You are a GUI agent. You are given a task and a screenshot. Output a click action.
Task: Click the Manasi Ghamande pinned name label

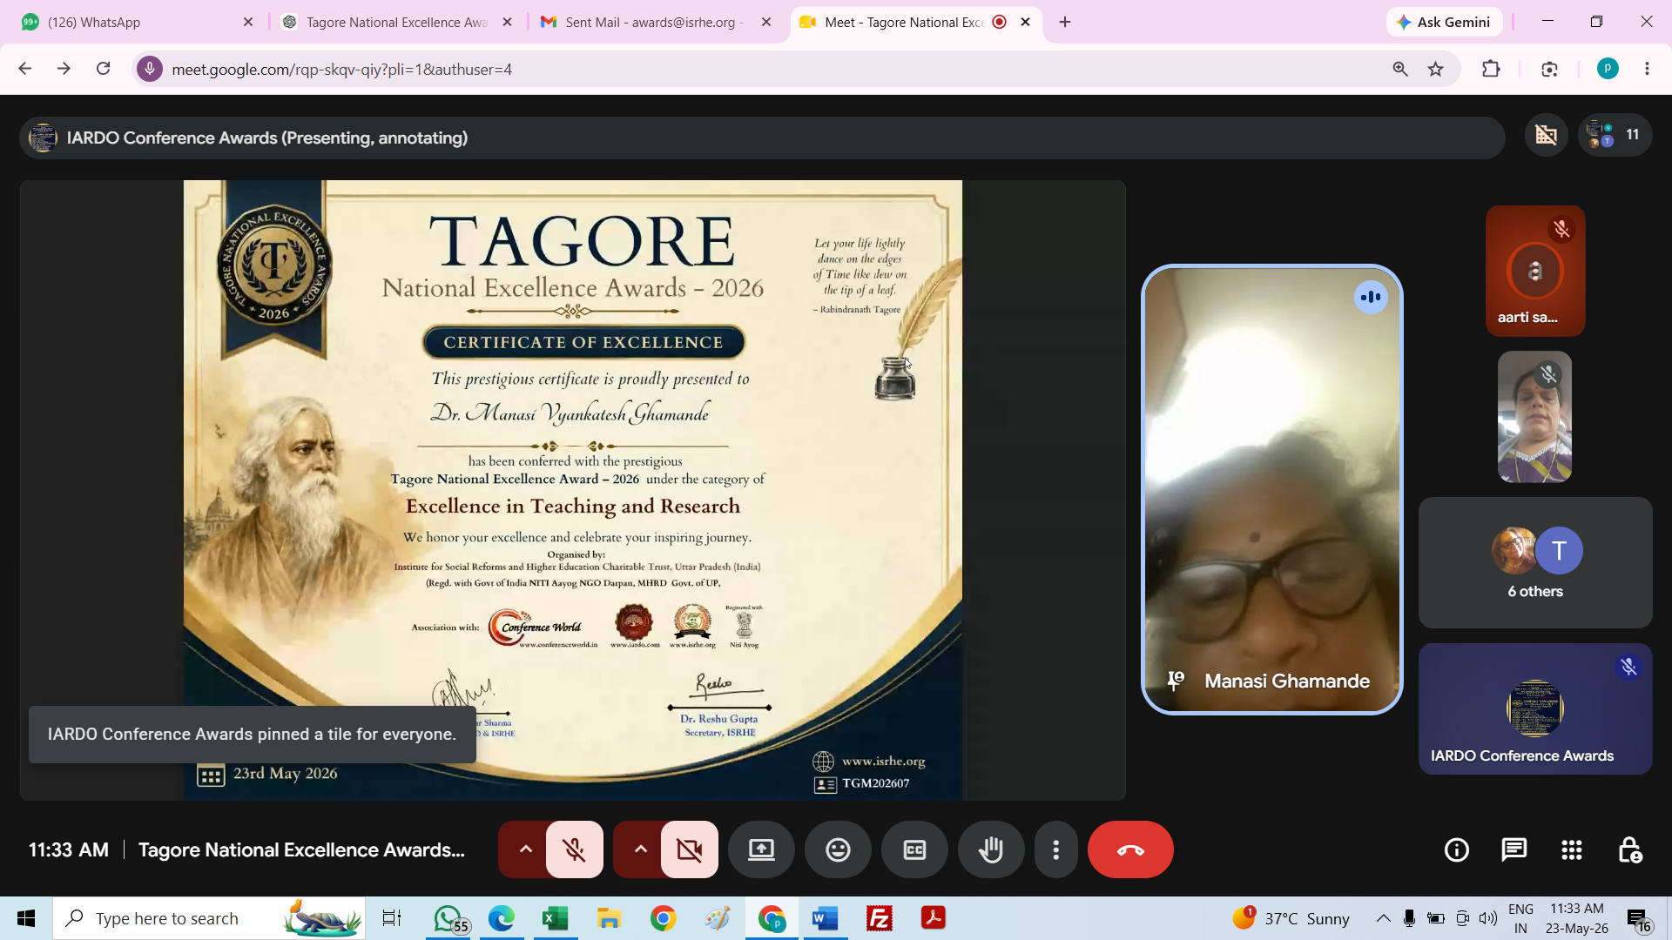[x=1286, y=681]
